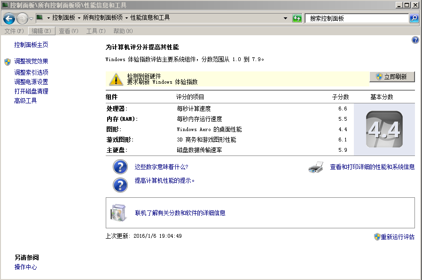
Task: Expand dropdown arrow before 所有控制面板项 breadcrumb
Action: [x=79, y=18]
